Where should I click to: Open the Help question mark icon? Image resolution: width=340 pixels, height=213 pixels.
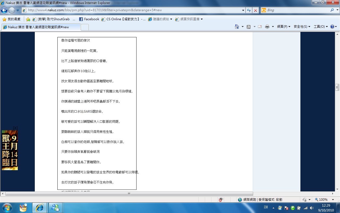point(332,27)
